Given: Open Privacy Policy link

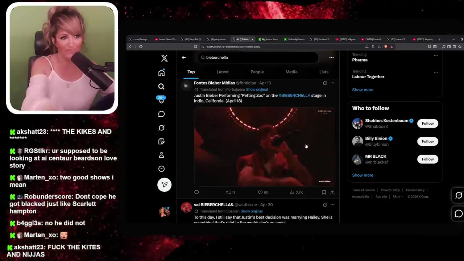Looking at the screenshot, I should coord(390,190).
